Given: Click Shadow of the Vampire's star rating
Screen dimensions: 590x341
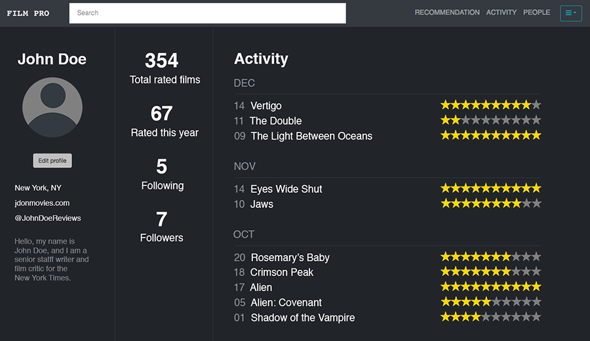Looking at the screenshot, I should click(x=490, y=317).
